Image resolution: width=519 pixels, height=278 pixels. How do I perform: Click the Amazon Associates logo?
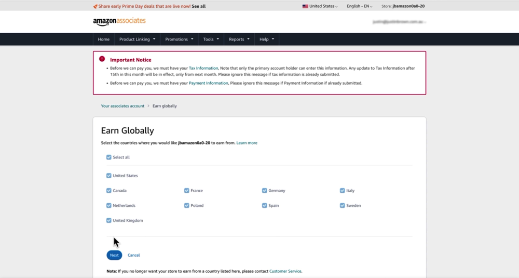(119, 21)
